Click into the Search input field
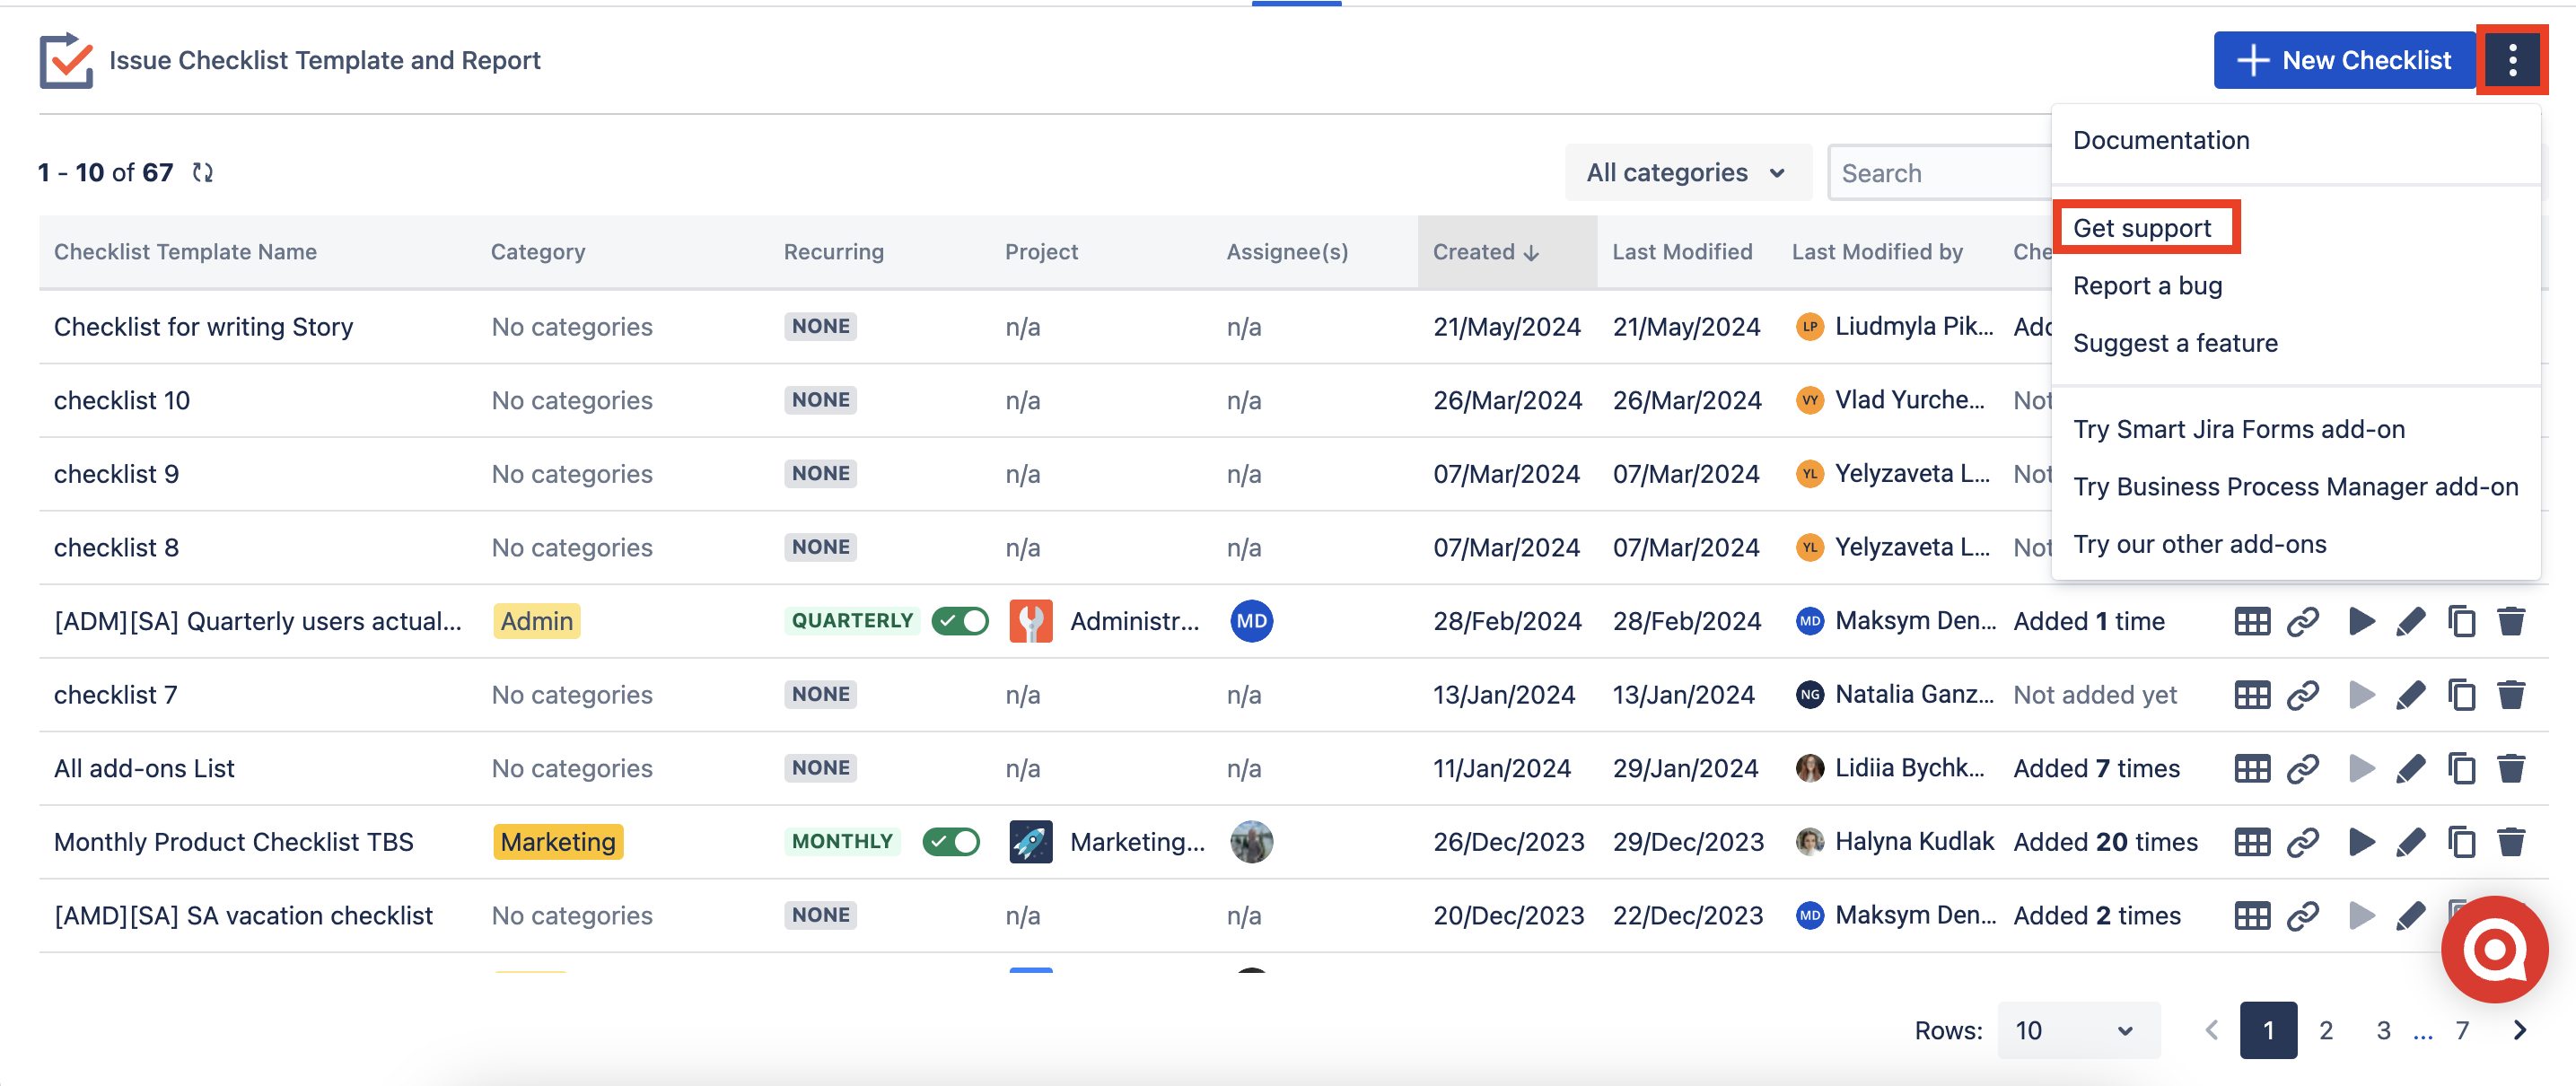 [x=1940, y=173]
